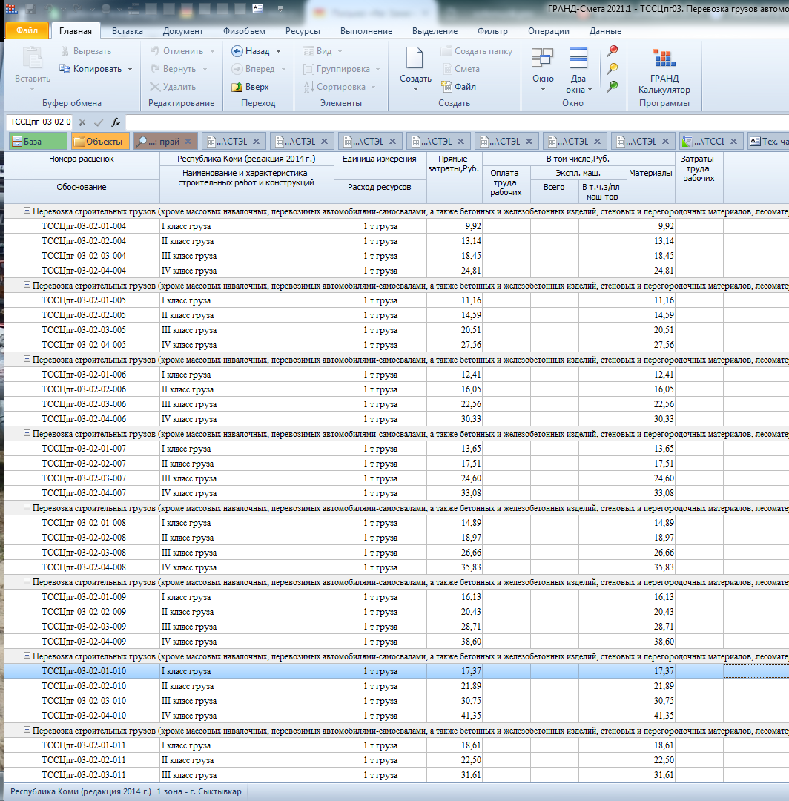This screenshot has height=801, width=789.
Task: Click the Два окна split view icon
Action: click(x=578, y=59)
